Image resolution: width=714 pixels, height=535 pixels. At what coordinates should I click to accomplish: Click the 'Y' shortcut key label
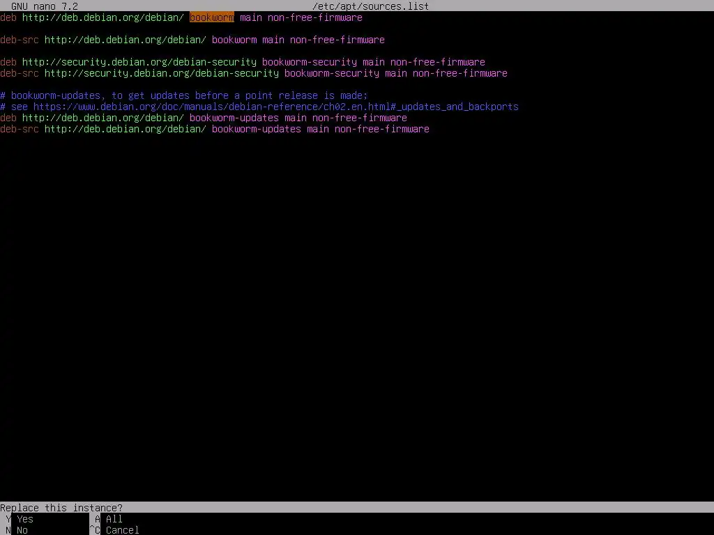8,519
